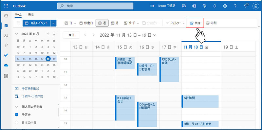The width and height of the screenshot is (262, 130).
Task: Open the chat bubble icon in header
Action: pyautogui.click(x=184, y=6)
